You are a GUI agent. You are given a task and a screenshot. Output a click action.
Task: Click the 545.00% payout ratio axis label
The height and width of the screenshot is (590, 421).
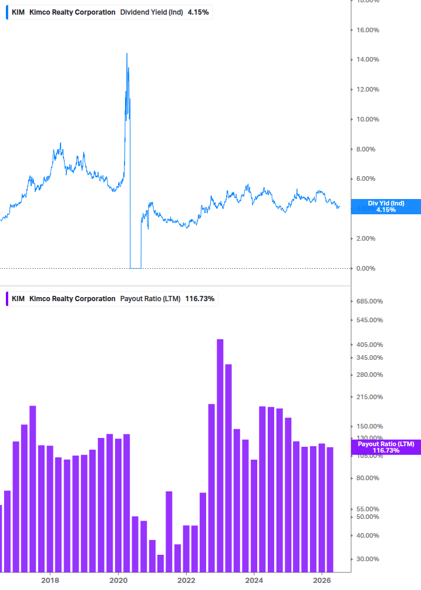[x=369, y=320]
